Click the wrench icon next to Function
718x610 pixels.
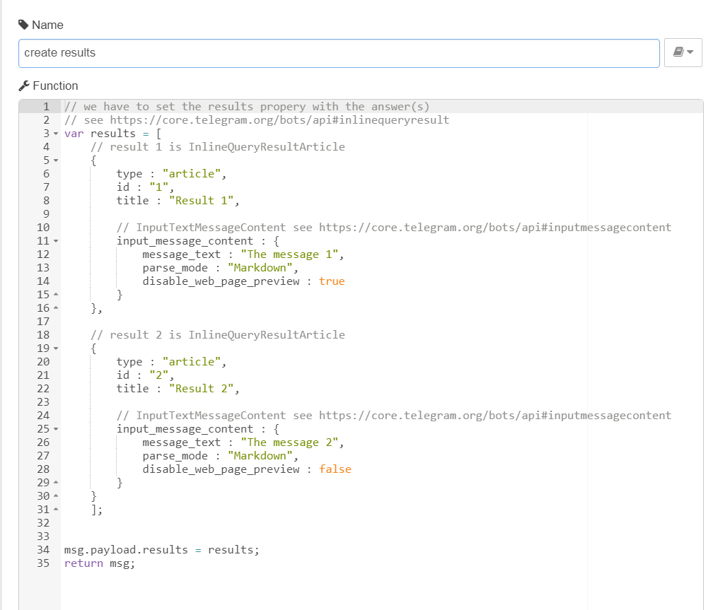pos(23,86)
